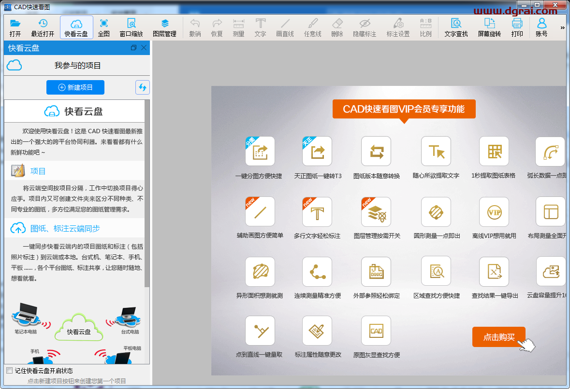This screenshot has width=570, height=389.
Task: Open the 文字查找 text search tool
Action: (455, 27)
